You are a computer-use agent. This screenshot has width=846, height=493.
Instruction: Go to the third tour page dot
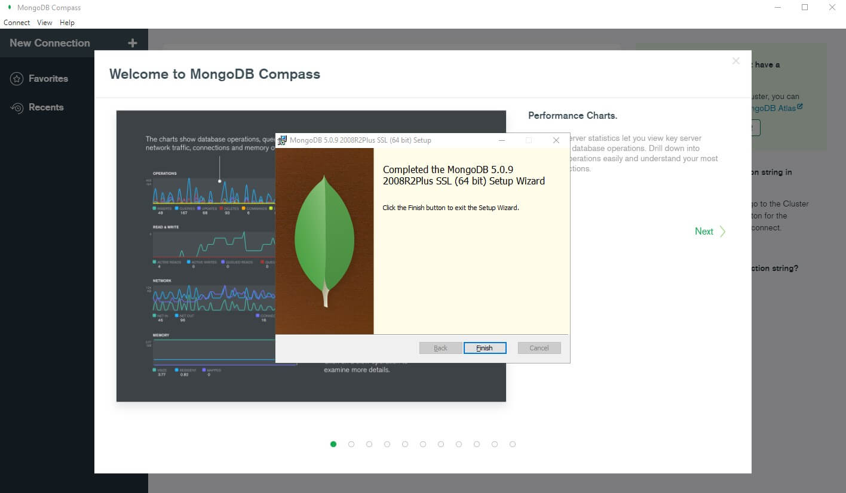(x=369, y=444)
